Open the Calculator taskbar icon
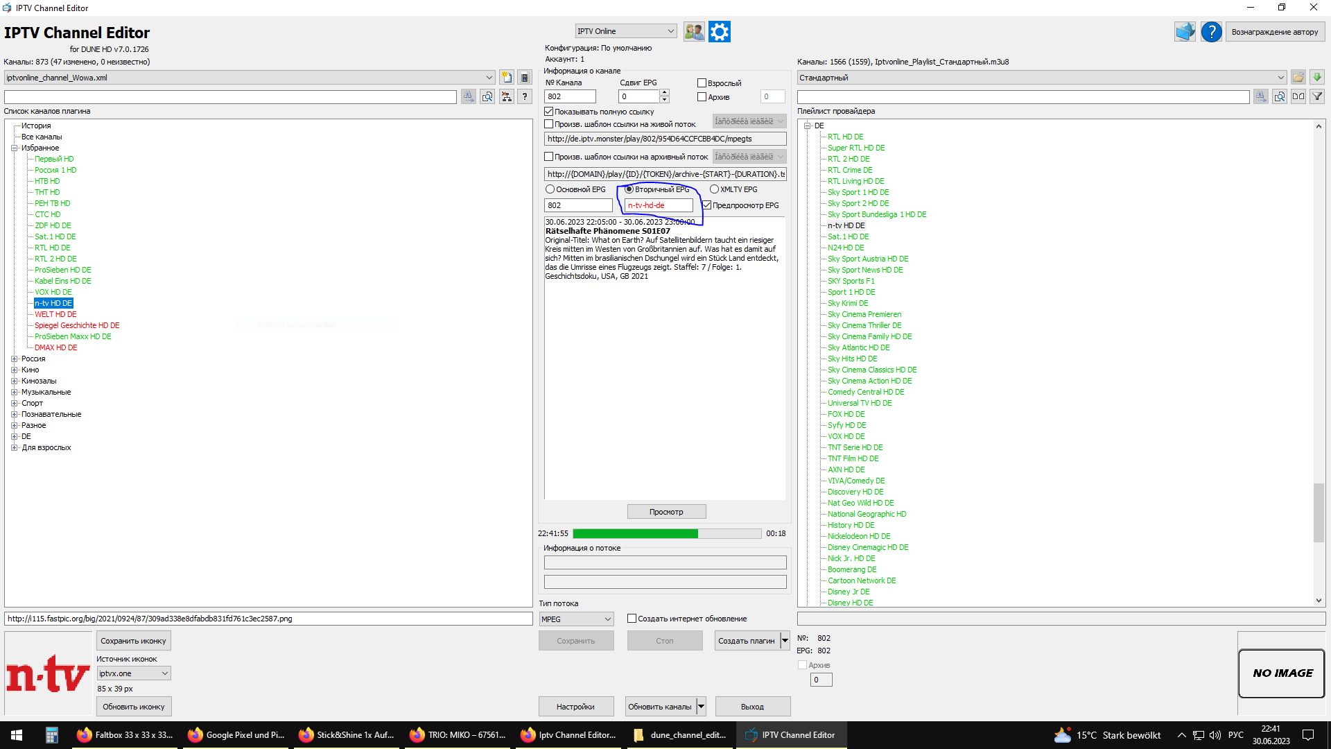Image resolution: width=1331 pixels, height=749 pixels. pyautogui.click(x=52, y=735)
